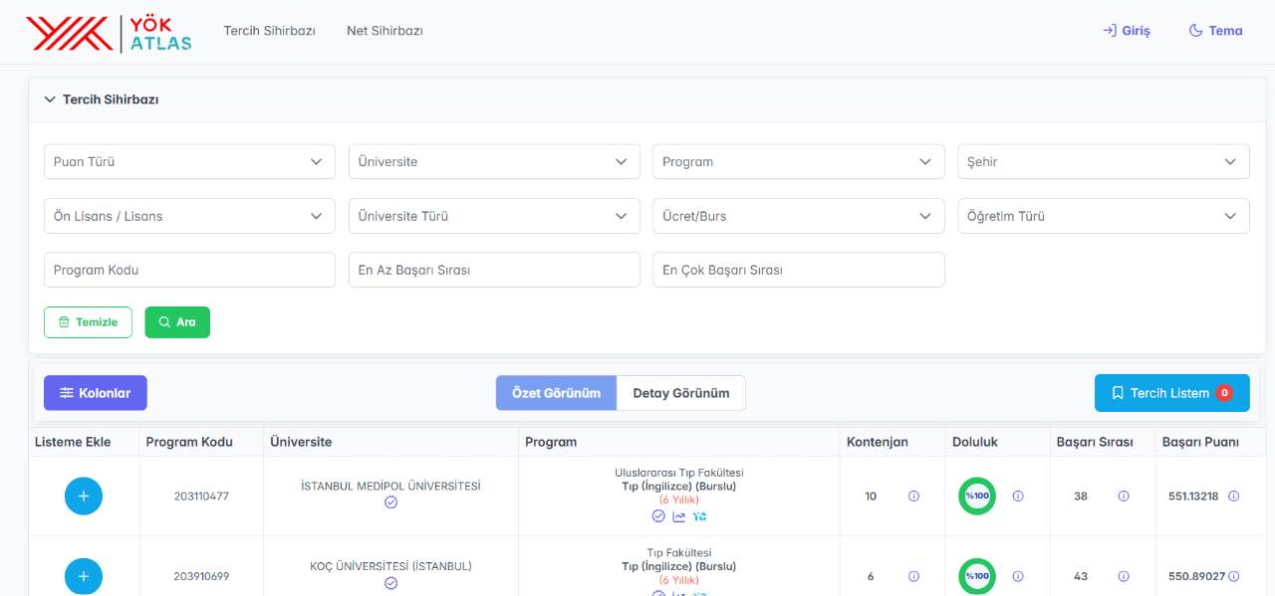Focus the En Çok Başarı Sırası field
This screenshot has width=1275, height=596.
click(x=799, y=270)
